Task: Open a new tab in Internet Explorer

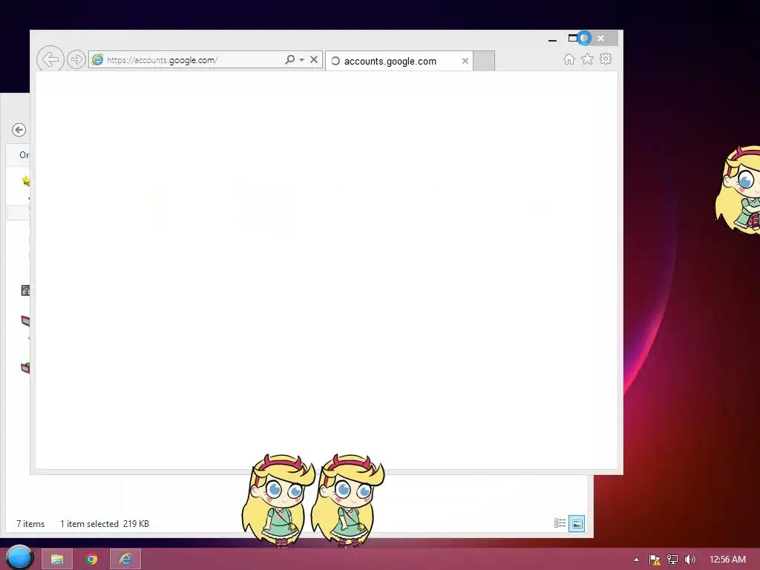Action: pyautogui.click(x=484, y=61)
